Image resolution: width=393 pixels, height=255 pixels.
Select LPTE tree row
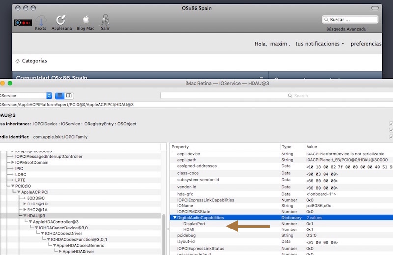click(x=80, y=180)
